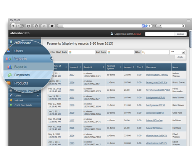Screen dimensions: 192x146
Task: Open invoice 2031 link
Action: point(72,98)
